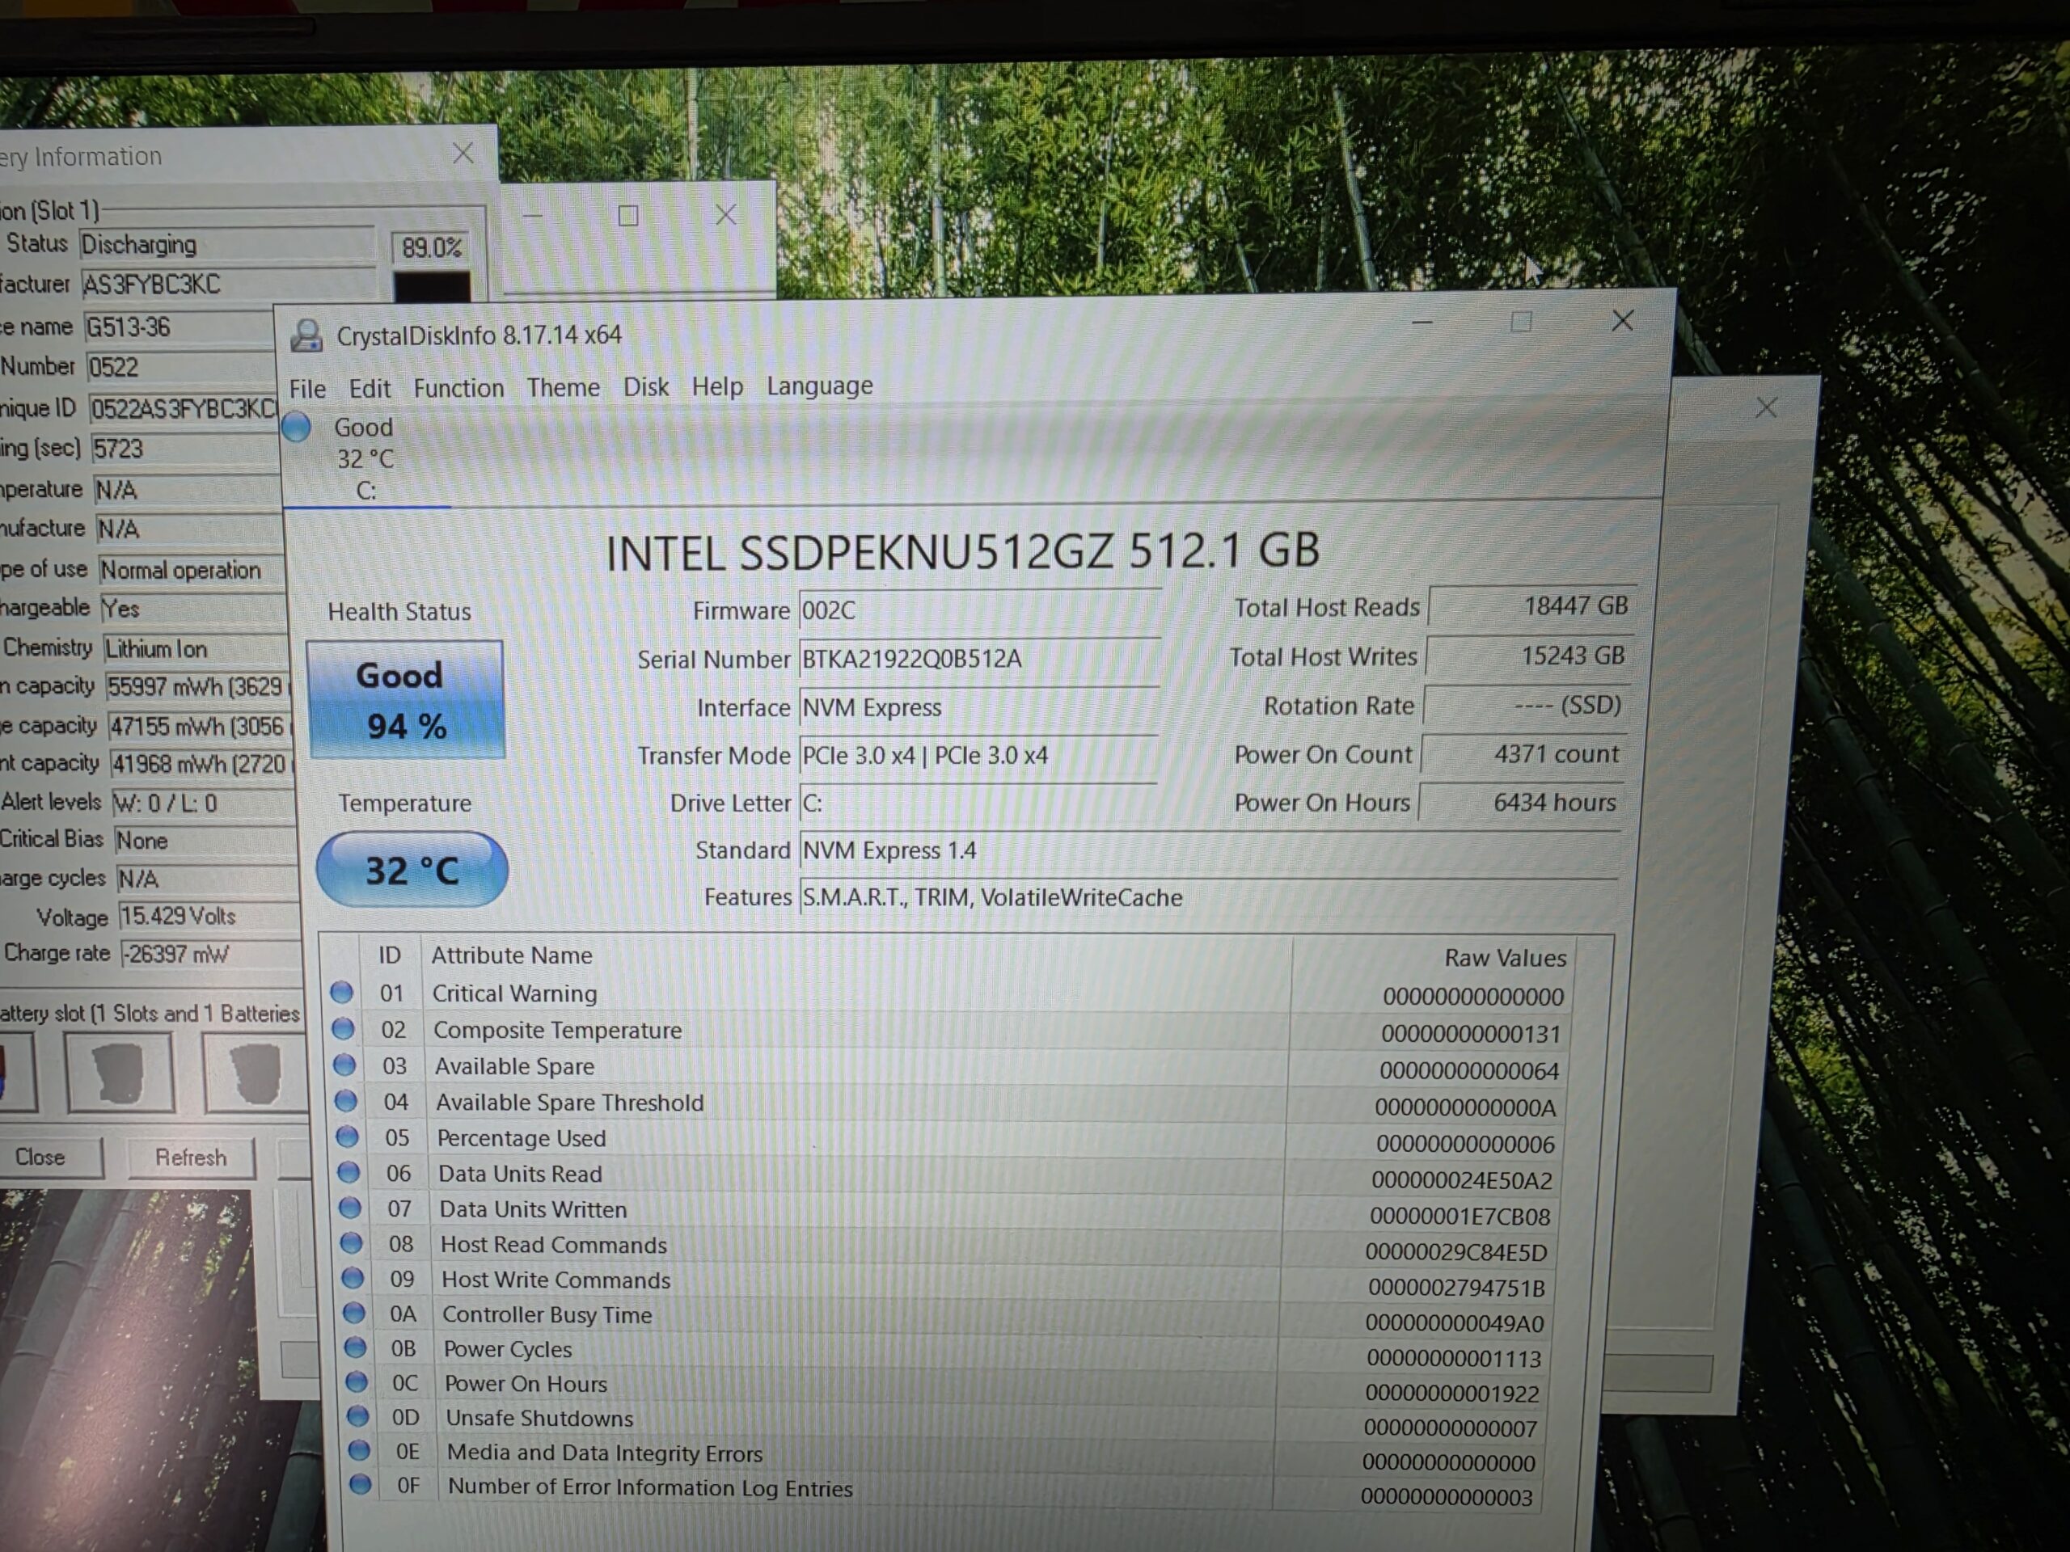Open the File menu
2070x1552 pixels.
coord(307,388)
